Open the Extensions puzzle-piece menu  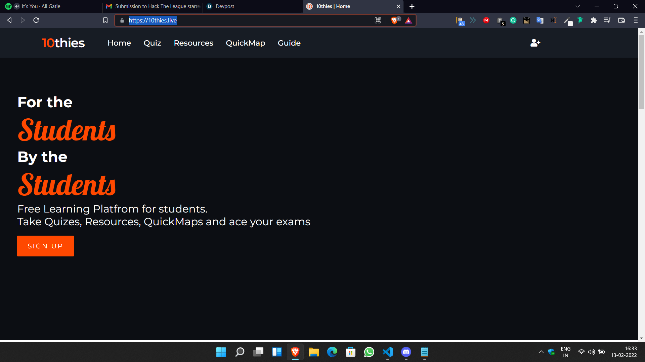click(x=594, y=20)
